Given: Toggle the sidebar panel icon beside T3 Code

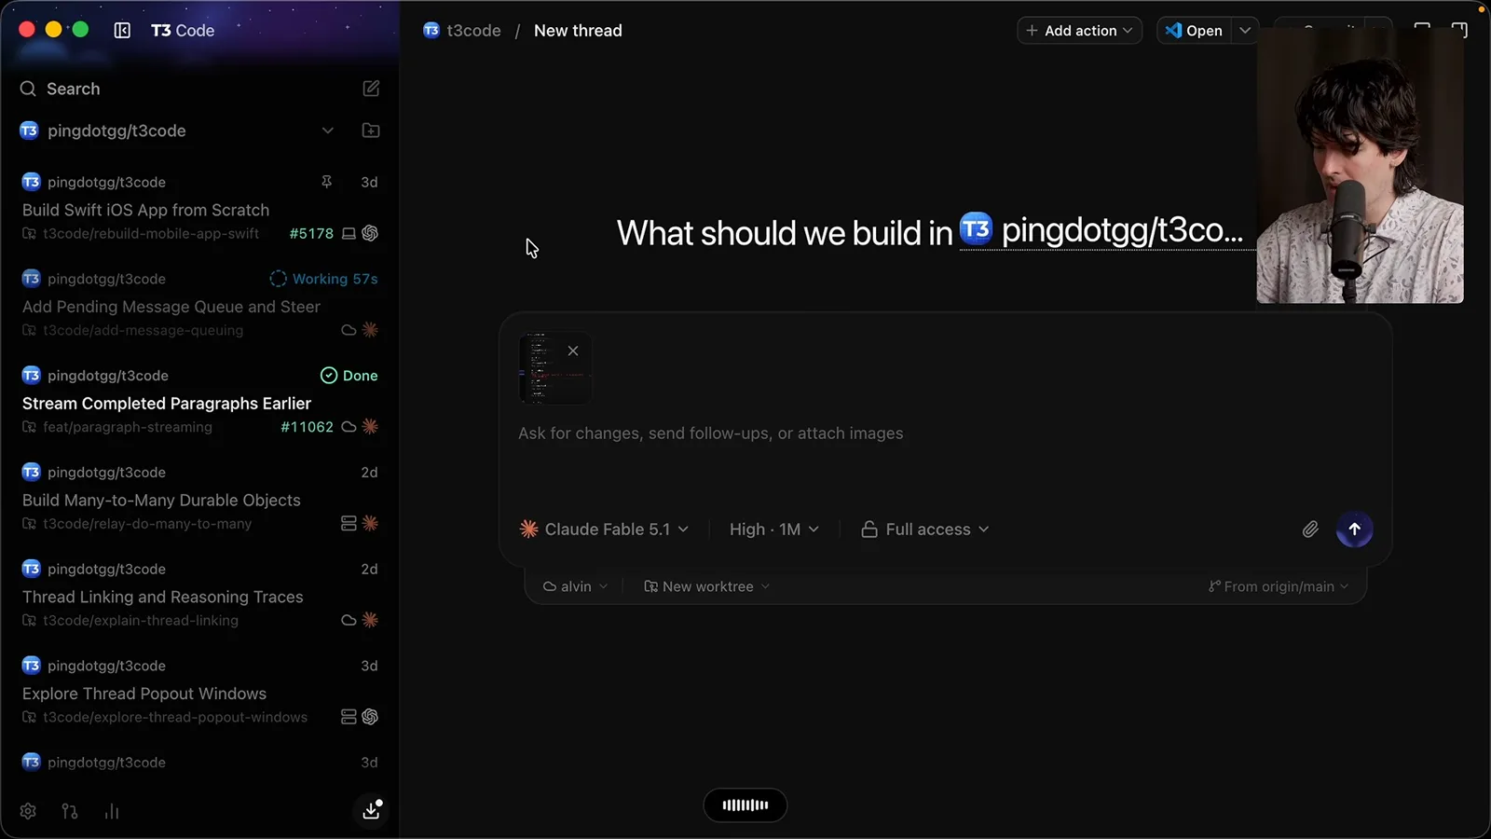Looking at the screenshot, I should (122, 31).
